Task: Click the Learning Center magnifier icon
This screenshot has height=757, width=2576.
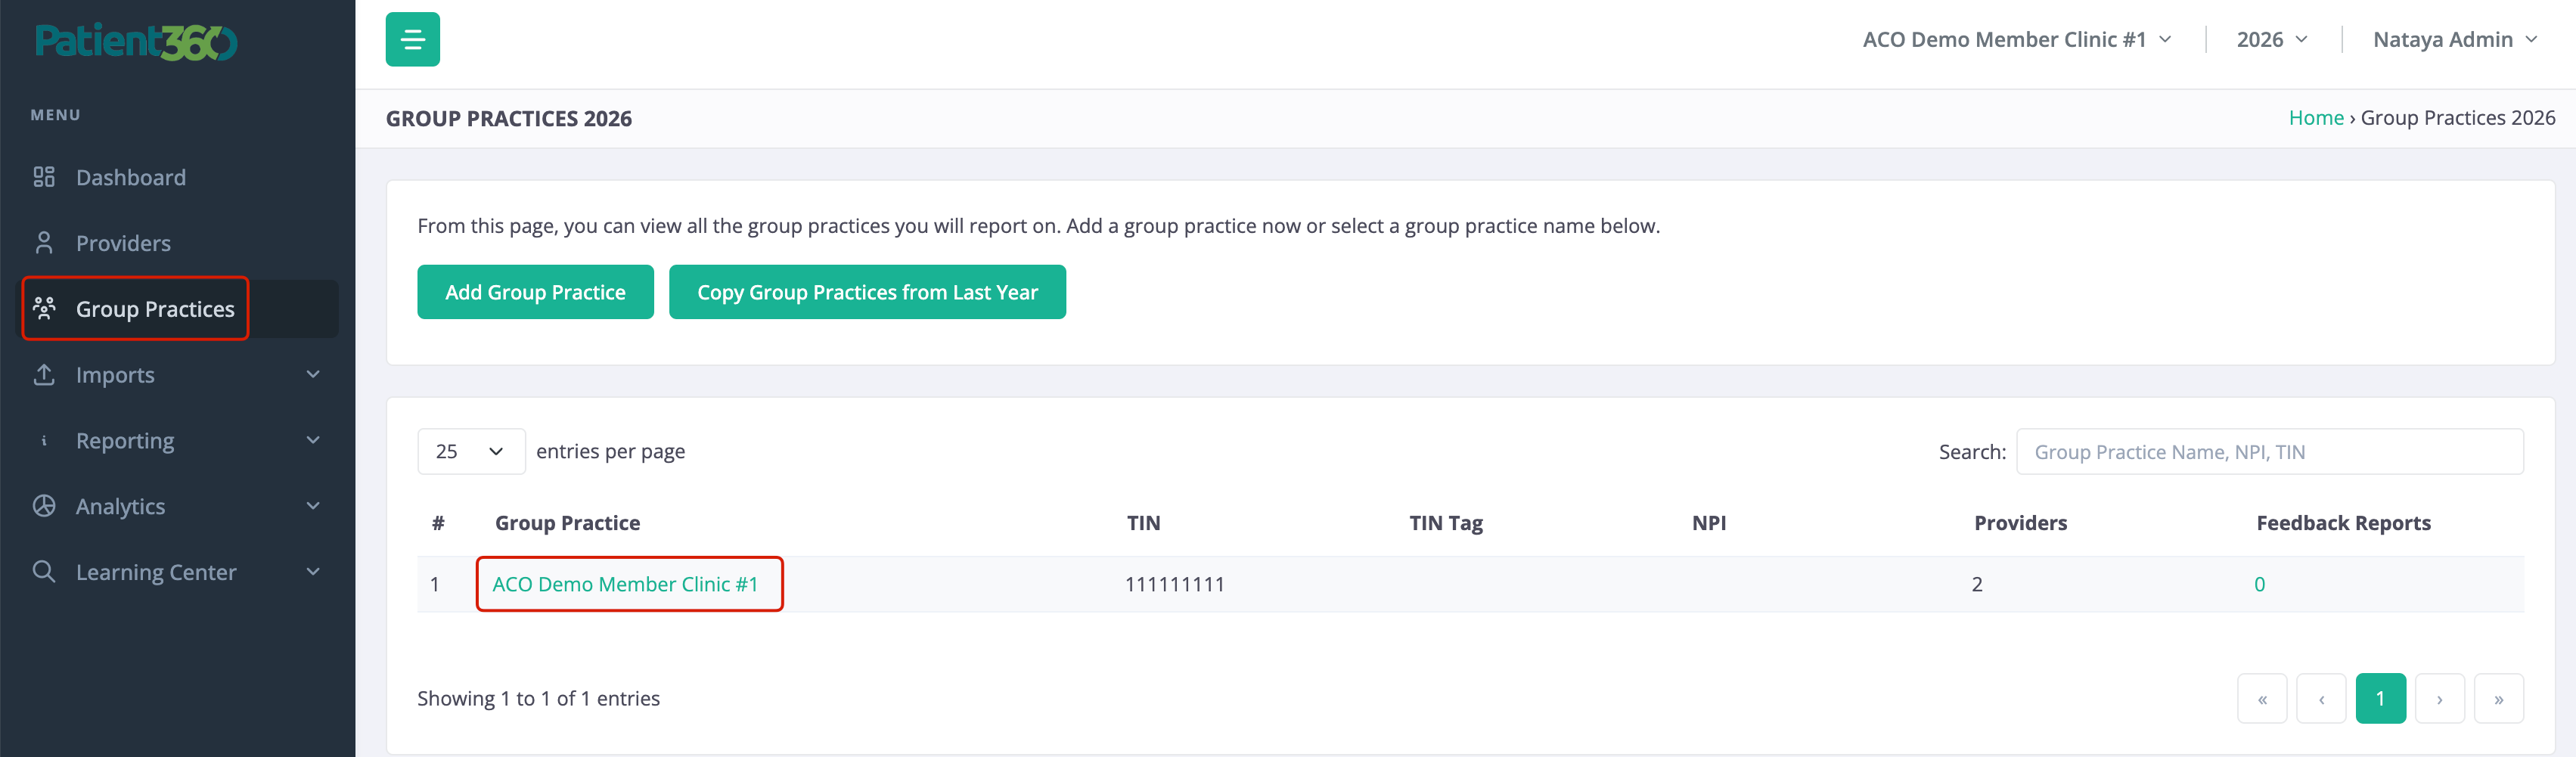Action: [x=44, y=571]
